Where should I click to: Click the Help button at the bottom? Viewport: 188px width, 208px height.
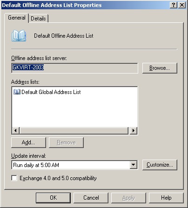coord(166,198)
